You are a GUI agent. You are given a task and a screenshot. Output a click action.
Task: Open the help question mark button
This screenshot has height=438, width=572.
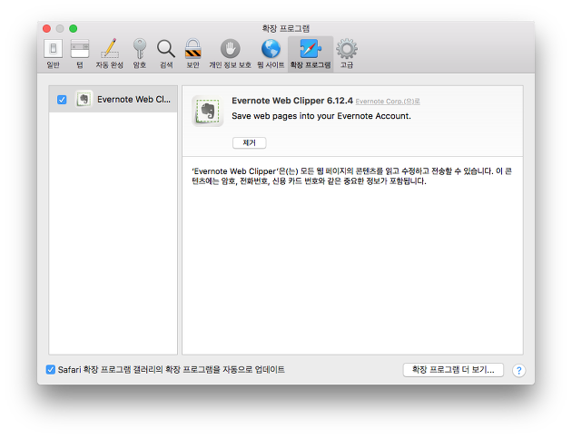click(518, 371)
